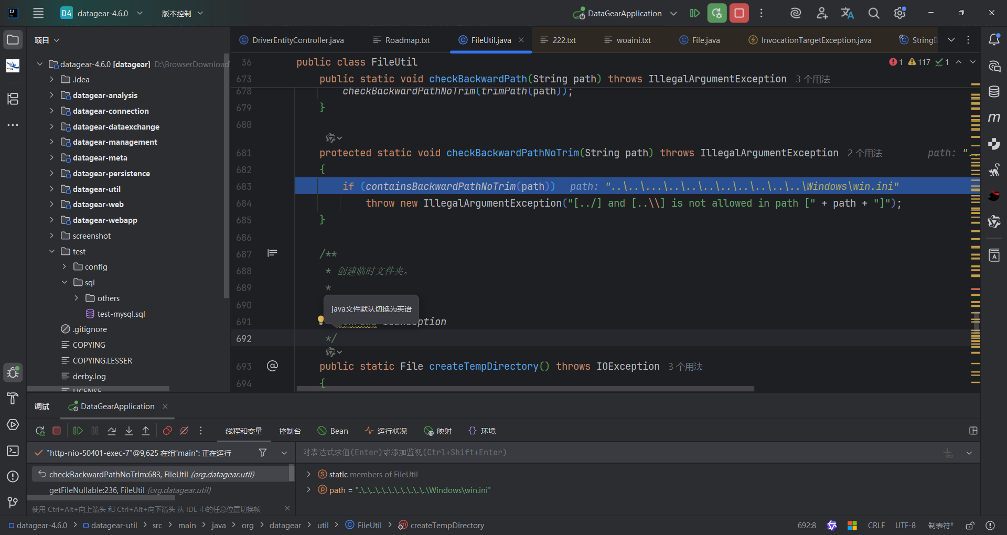Open the Debug tool window bug icon
This screenshot has height=535, width=1007.
coord(13,372)
